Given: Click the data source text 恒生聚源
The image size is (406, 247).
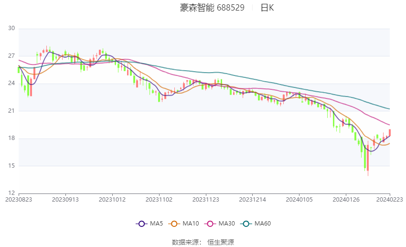Looking at the screenshot, I should [x=221, y=242].
